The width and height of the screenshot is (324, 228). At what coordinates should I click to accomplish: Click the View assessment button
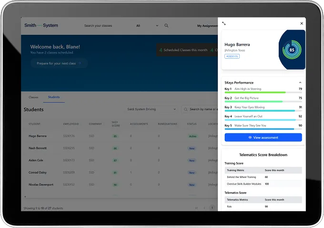pyautogui.click(x=263, y=137)
